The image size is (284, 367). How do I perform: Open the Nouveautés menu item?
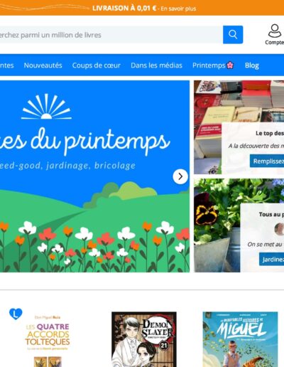tap(43, 65)
